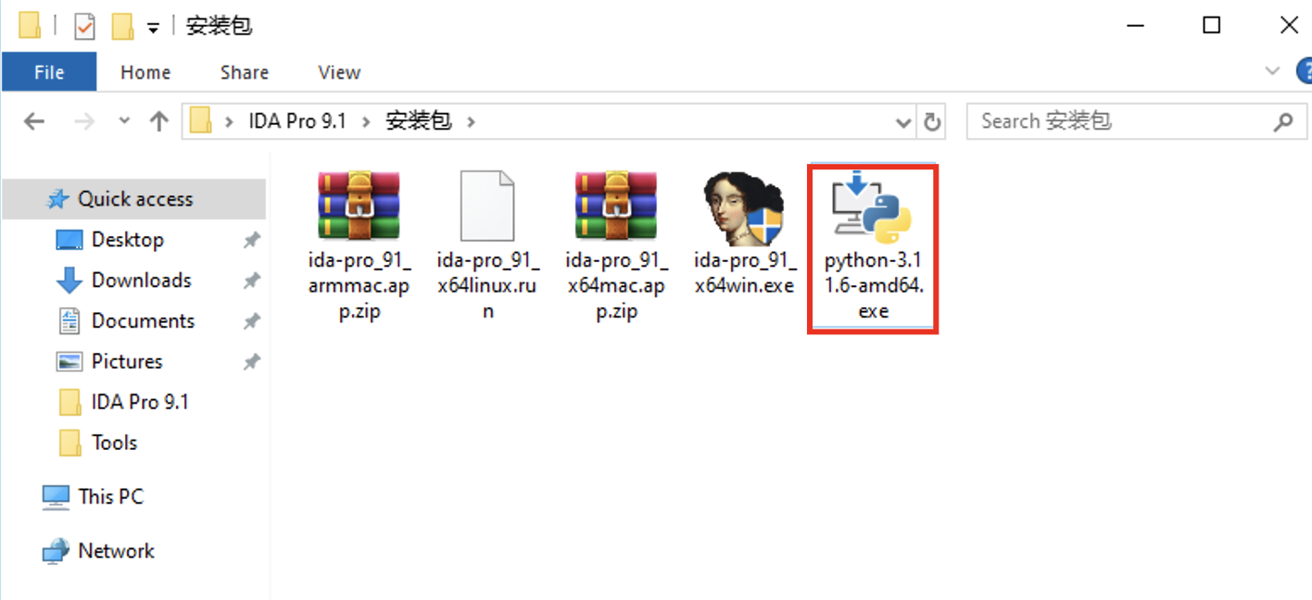Click the ida-pro_91_x64win.exe file name
This screenshot has width=1312, height=600.
coord(744,273)
